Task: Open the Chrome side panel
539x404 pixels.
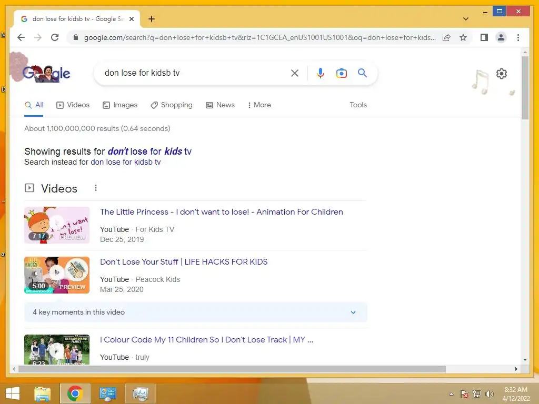Action: coord(484,37)
